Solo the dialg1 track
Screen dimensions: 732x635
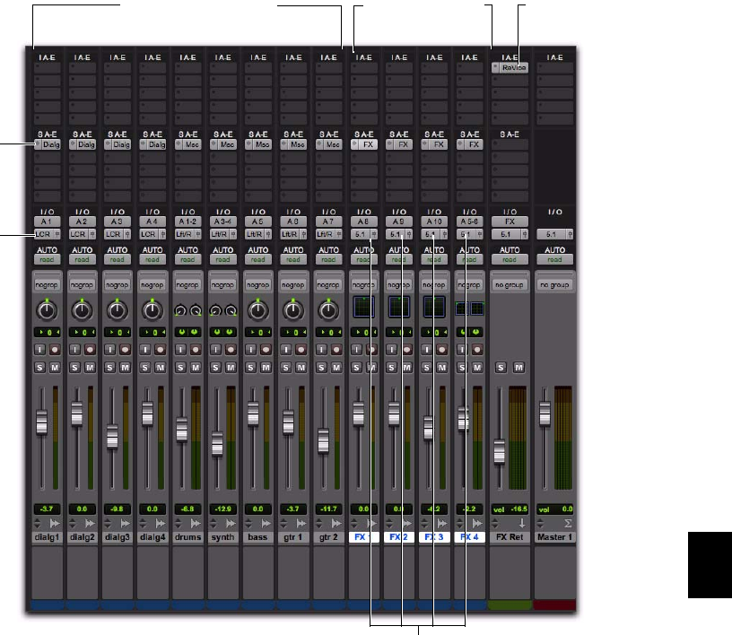[40, 367]
